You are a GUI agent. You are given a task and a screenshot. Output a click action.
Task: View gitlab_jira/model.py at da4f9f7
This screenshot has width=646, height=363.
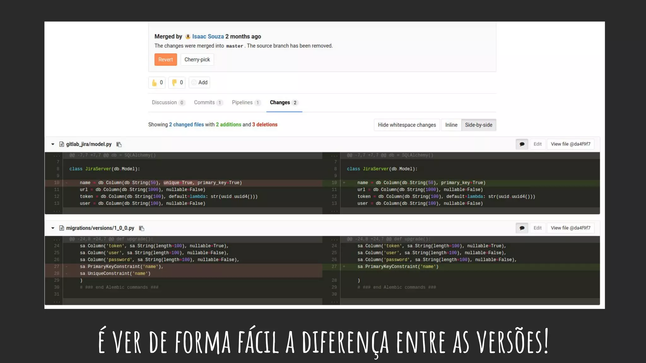[x=571, y=144]
